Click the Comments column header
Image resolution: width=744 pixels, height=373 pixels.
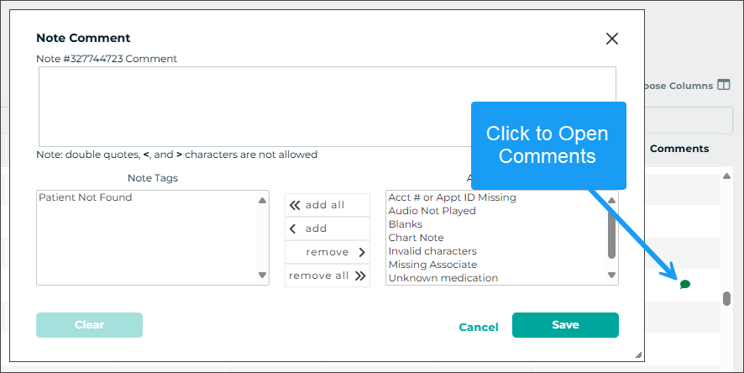click(x=679, y=149)
